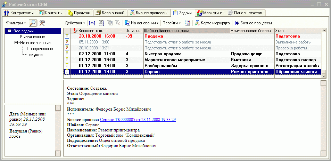Open Карта маршрута route map
This screenshot has width=331, height=161.
[x=212, y=23]
